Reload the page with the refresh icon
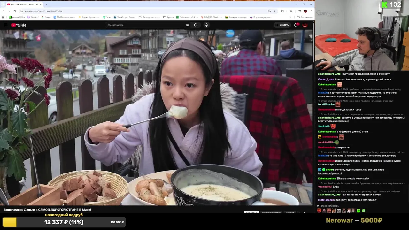The image size is (409, 230). tap(14, 11)
